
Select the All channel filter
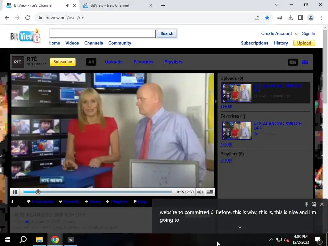point(91,62)
